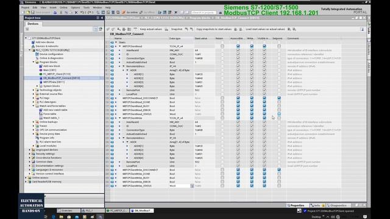Image resolution: width=390 pixels, height=219 pixels.
Task: Expand External source files folder
Action: coord(34,94)
